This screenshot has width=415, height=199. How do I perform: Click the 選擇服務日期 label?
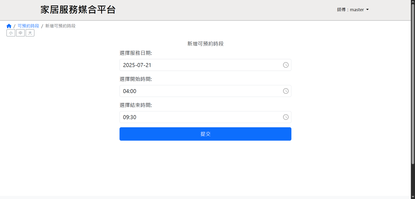click(136, 53)
